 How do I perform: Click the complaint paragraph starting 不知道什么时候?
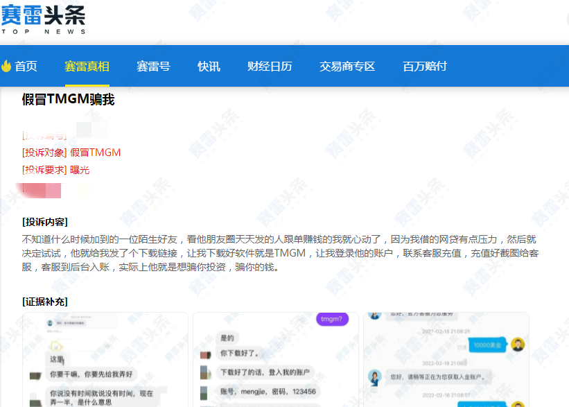(x=280, y=253)
